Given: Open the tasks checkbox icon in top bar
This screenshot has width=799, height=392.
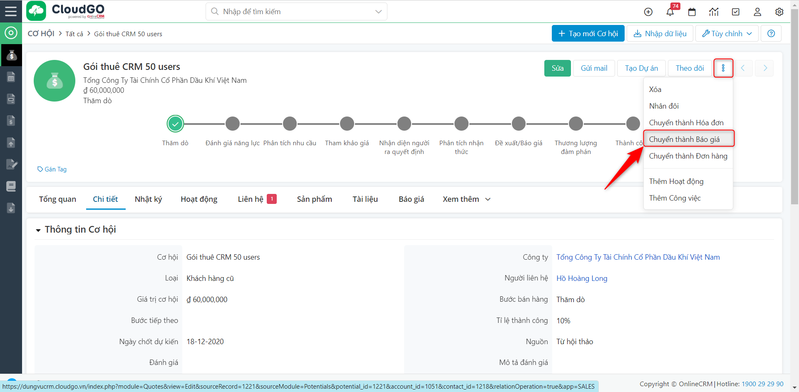Looking at the screenshot, I should 735,12.
